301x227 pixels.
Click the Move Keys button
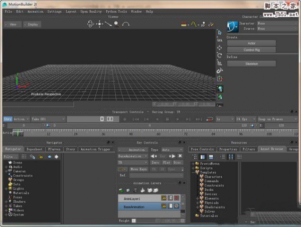coord(138,169)
